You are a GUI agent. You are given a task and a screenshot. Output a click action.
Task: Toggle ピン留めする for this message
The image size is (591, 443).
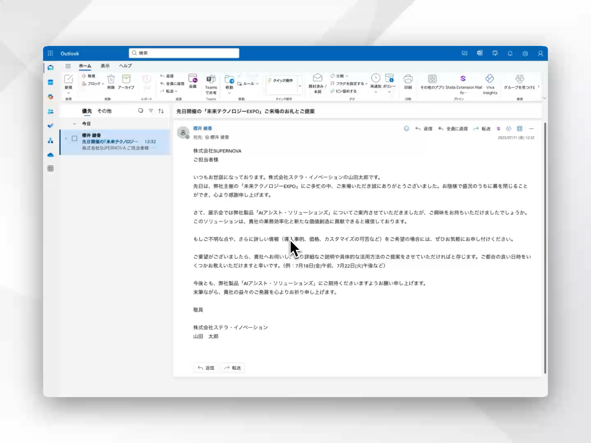tap(344, 91)
